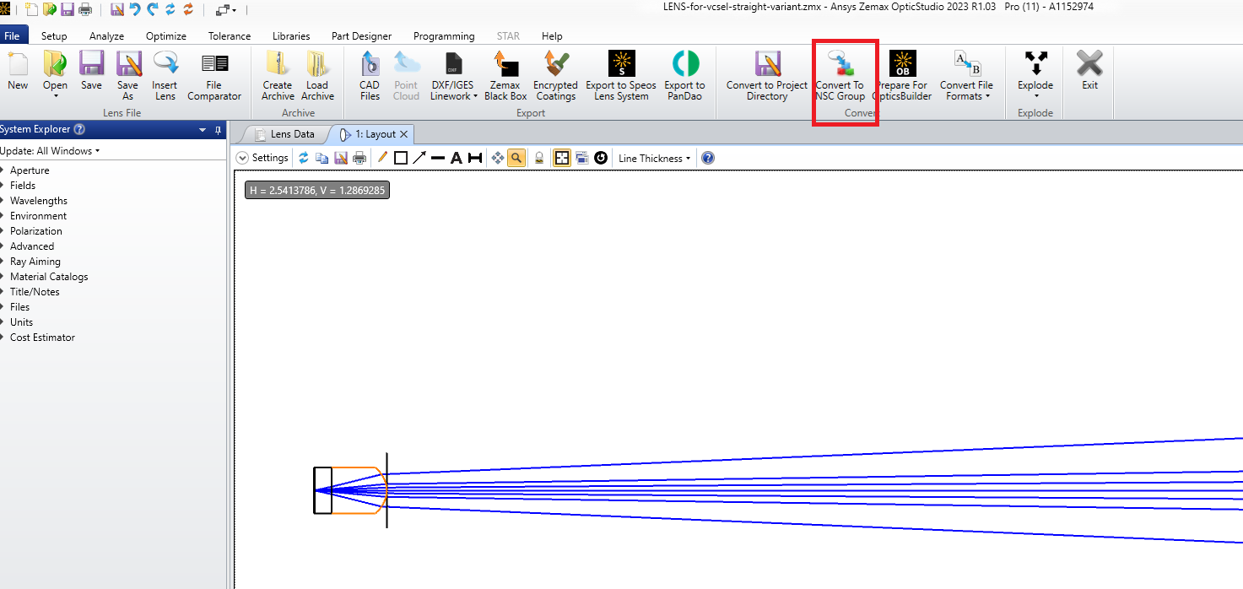Image resolution: width=1243 pixels, height=589 pixels.
Task: Open the Tolerance ribbon tab
Action: coord(230,36)
